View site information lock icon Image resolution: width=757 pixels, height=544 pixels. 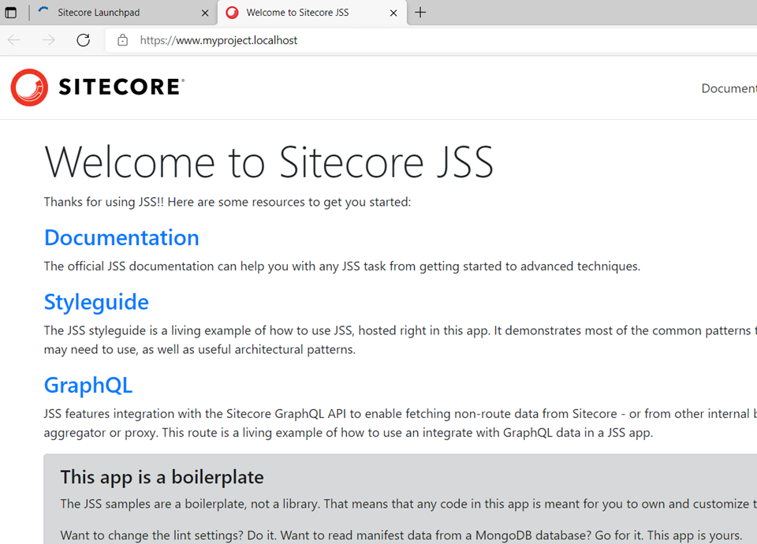[123, 40]
